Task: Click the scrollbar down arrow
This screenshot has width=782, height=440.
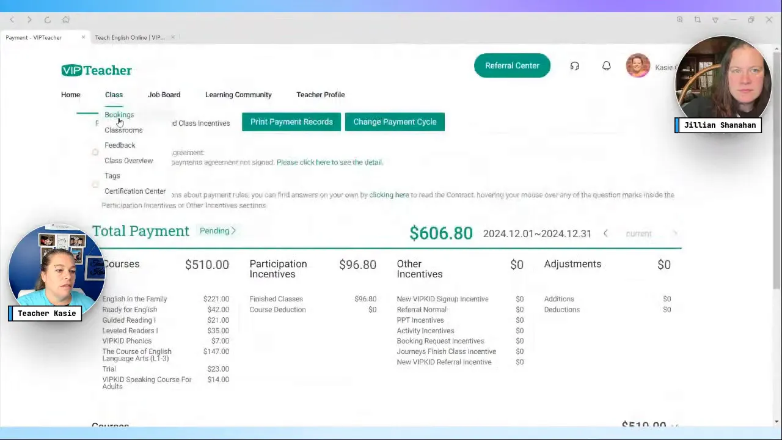Action: 777,422
